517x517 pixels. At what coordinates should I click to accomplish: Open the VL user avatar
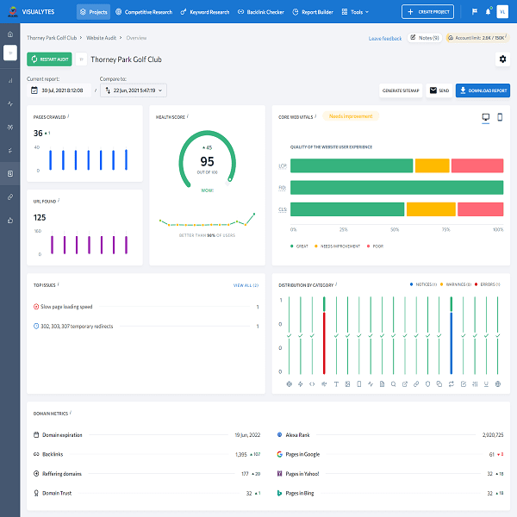point(503,12)
